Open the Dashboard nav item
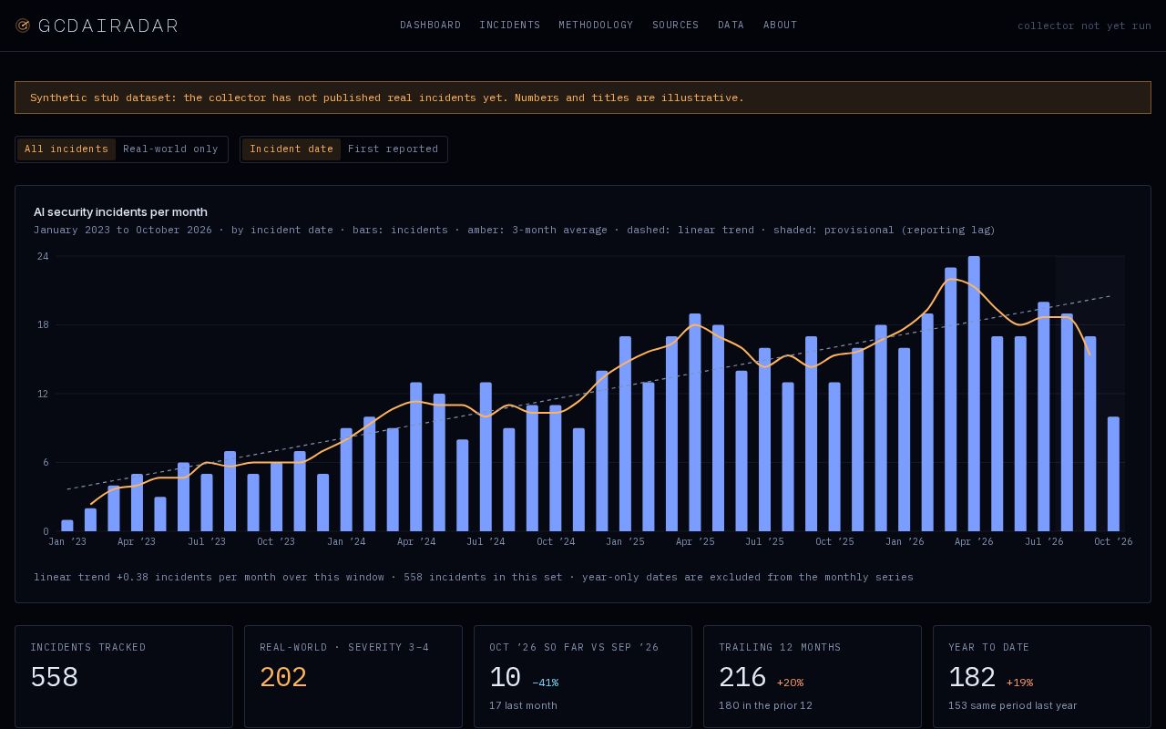Viewport: 1166px width, 729px height. point(430,26)
